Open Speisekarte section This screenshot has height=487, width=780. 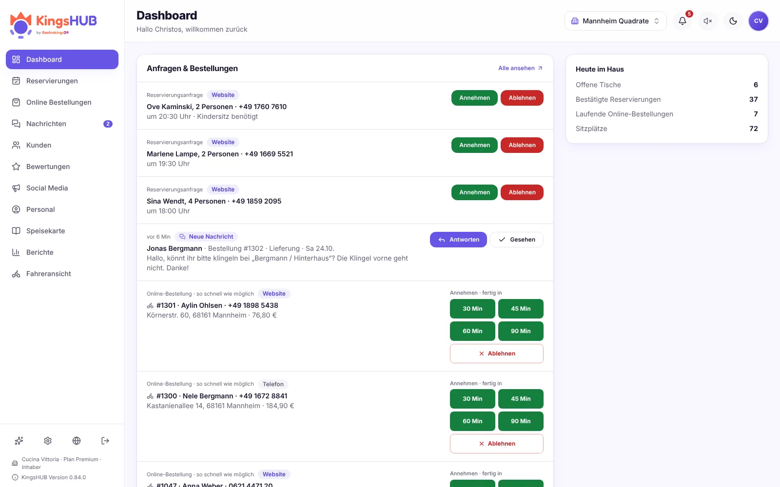point(62,231)
